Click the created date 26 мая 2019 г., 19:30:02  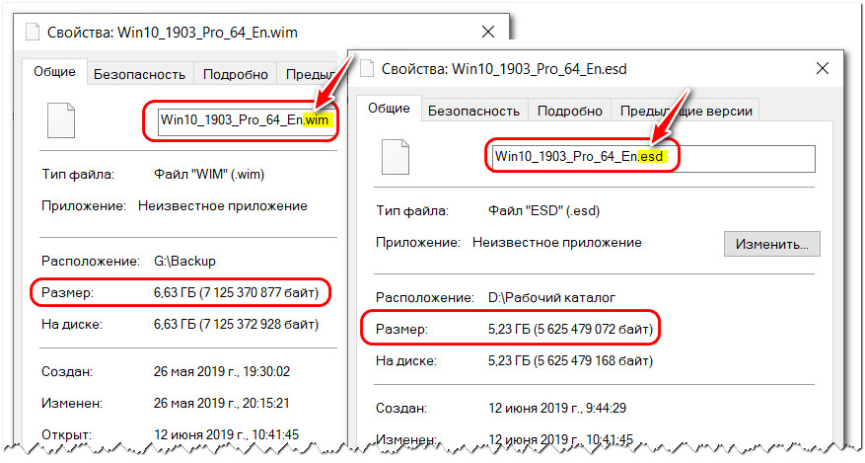point(222,371)
